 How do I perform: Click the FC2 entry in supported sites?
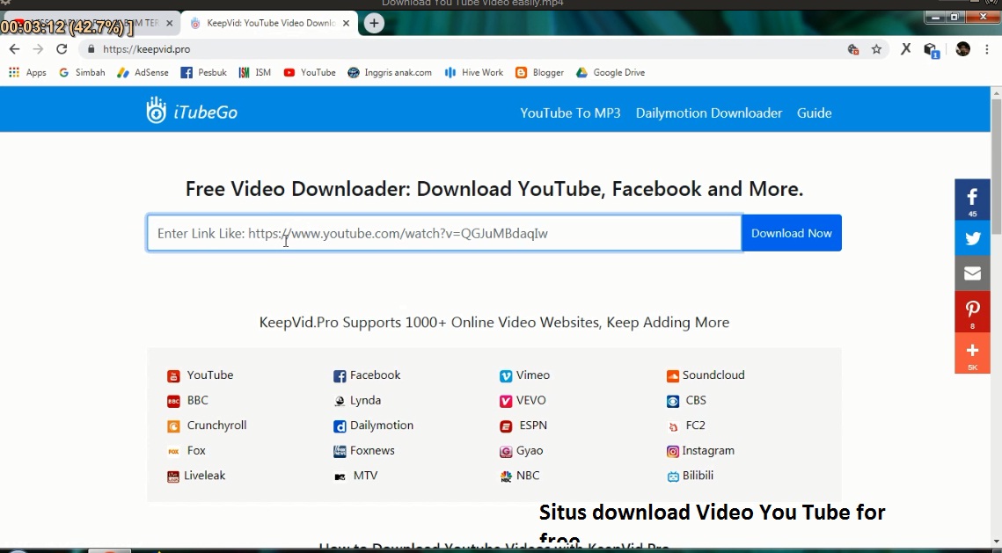point(685,426)
